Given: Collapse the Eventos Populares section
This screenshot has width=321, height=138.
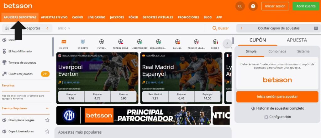Looking at the screenshot, I should click(47, 108).
